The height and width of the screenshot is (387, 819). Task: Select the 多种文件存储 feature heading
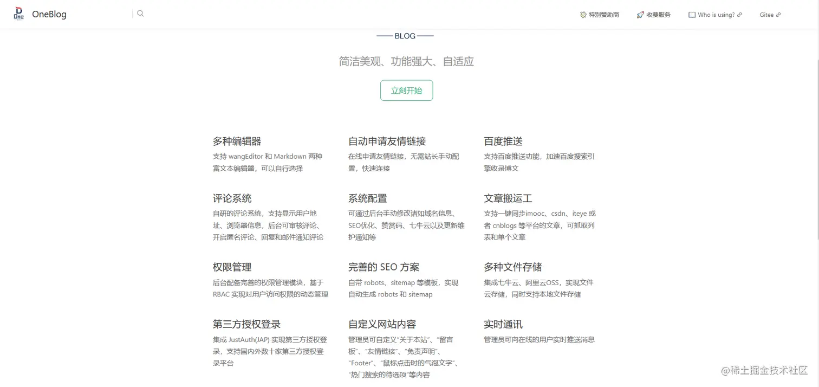pos(512,267)
